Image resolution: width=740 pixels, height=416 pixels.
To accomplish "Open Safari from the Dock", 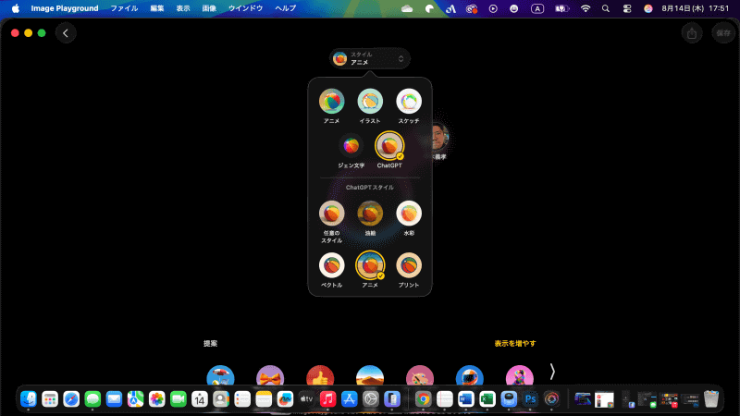I will coord(71,399).
